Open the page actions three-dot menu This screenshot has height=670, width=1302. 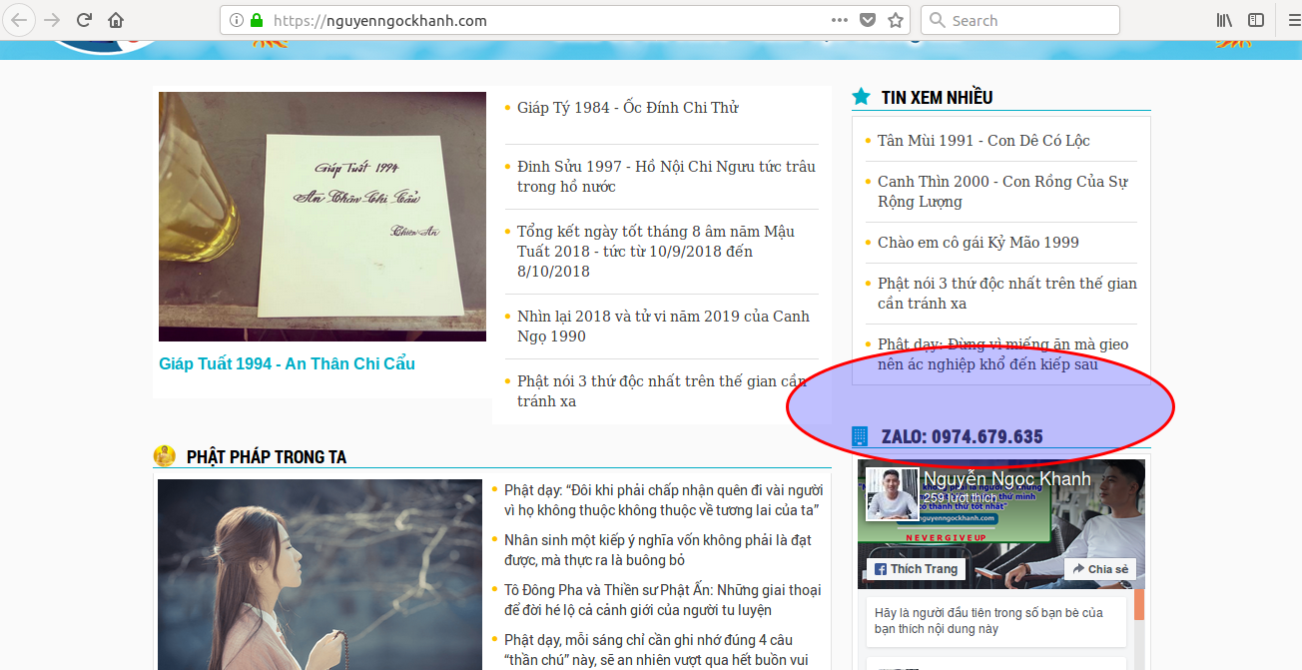click(841, 20)
